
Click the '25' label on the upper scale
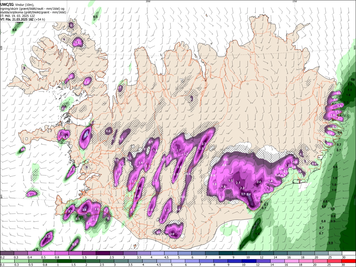pos(330,257)
